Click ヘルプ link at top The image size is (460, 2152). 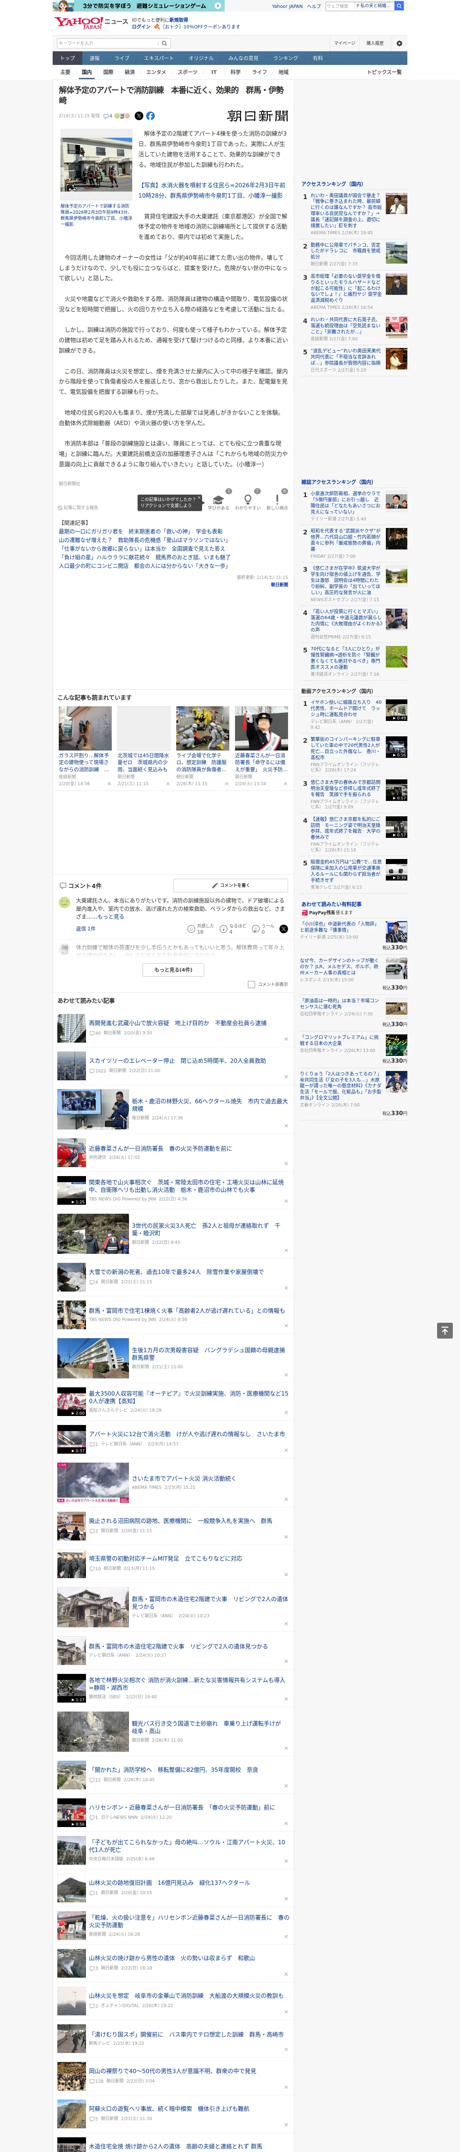pos(314,6)
